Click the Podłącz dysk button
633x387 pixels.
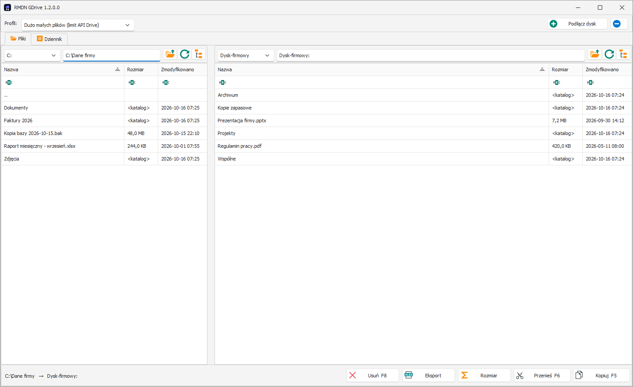click(577, 24)
